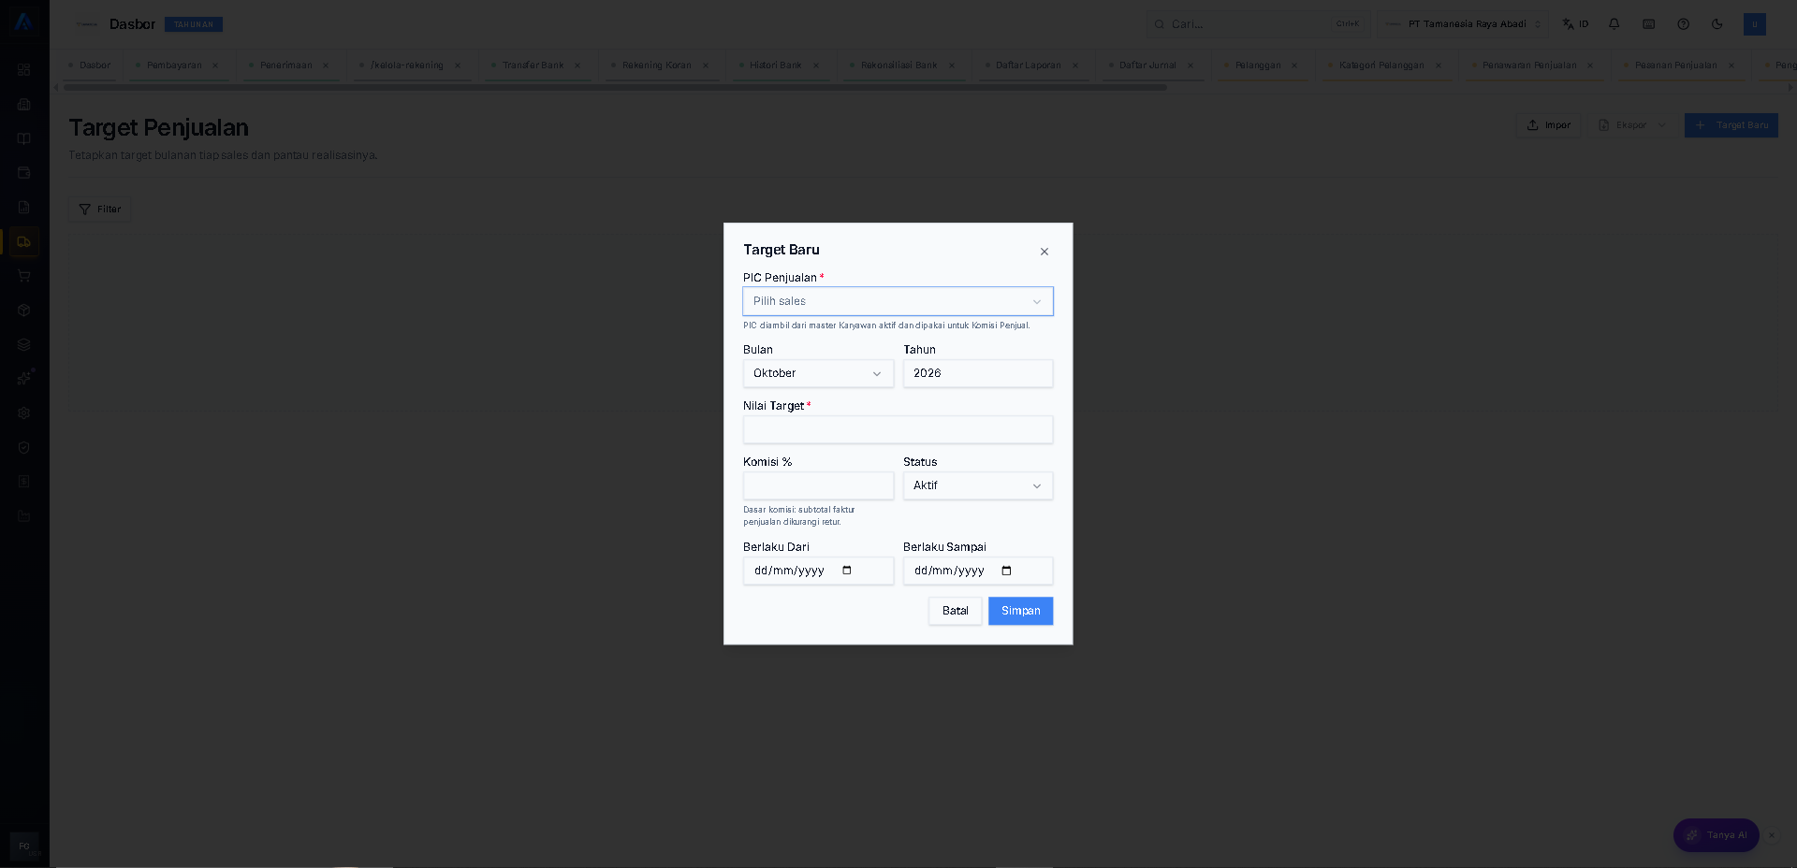Open the PT Tamanesia Raya Abadi company switcher
1797x868 pixels.
point(1464,24)
